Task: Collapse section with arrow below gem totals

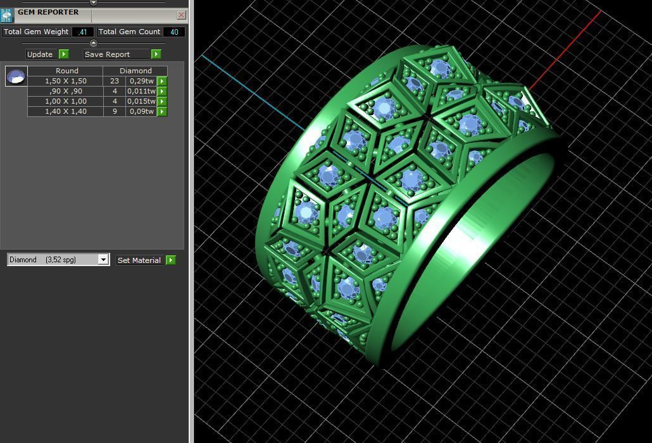Action: pos(94,43)
